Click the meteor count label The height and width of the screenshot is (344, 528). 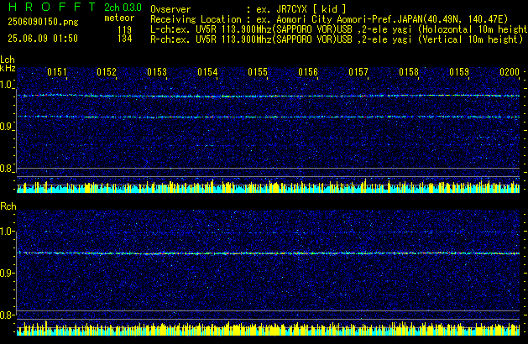pyautogui.click(x=119, y=18)
